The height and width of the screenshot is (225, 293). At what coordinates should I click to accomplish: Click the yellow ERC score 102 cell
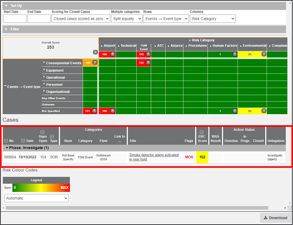[202, 157]
